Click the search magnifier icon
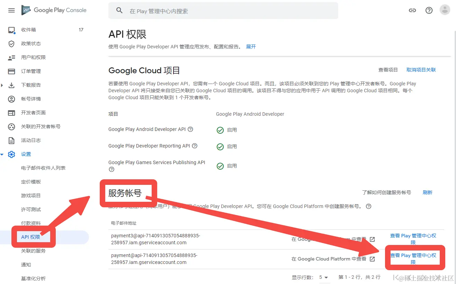This screenshot has height=284, width=456. coord(119,11)
